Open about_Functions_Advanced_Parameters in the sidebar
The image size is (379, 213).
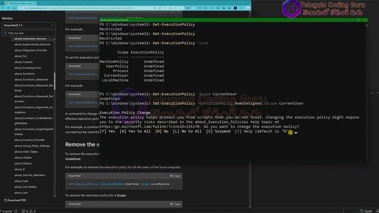(34, 99)
